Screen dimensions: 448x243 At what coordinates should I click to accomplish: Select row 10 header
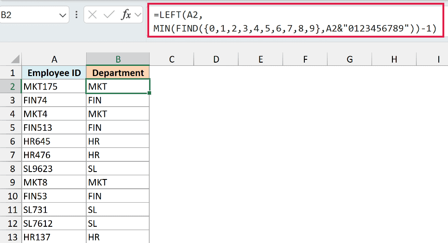click(x=11, y=196)
